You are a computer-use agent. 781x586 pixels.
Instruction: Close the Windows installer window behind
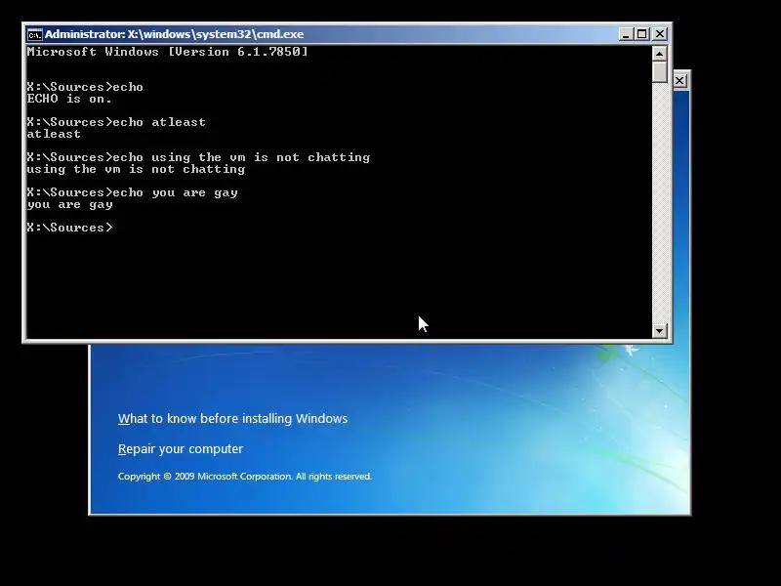679,81
